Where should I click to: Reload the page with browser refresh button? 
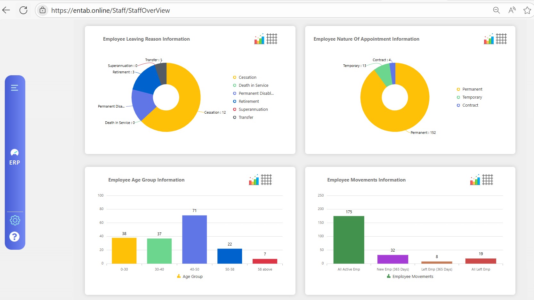(x=23, y=10)
